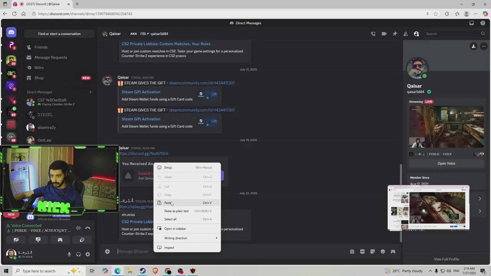Open DM with CST YellOwStaR
The width and height of the screenshot is (491, 276).
click(x=59, y=102)
